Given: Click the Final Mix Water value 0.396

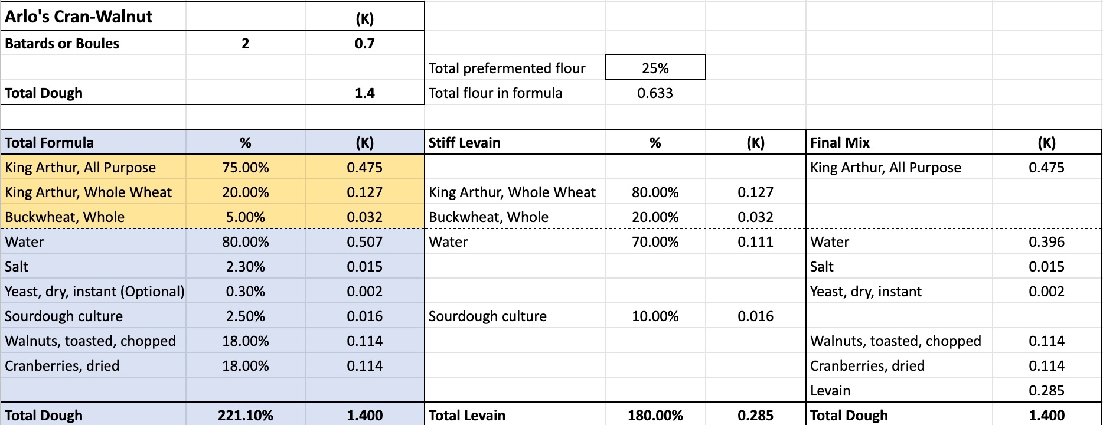Looking at the screenshot, I should tap(1046, 242).
